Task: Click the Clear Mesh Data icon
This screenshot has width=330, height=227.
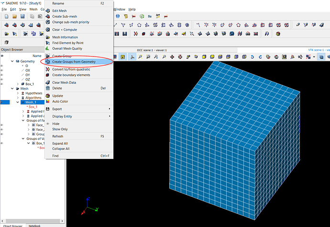Action: click(x=48, y=83)
